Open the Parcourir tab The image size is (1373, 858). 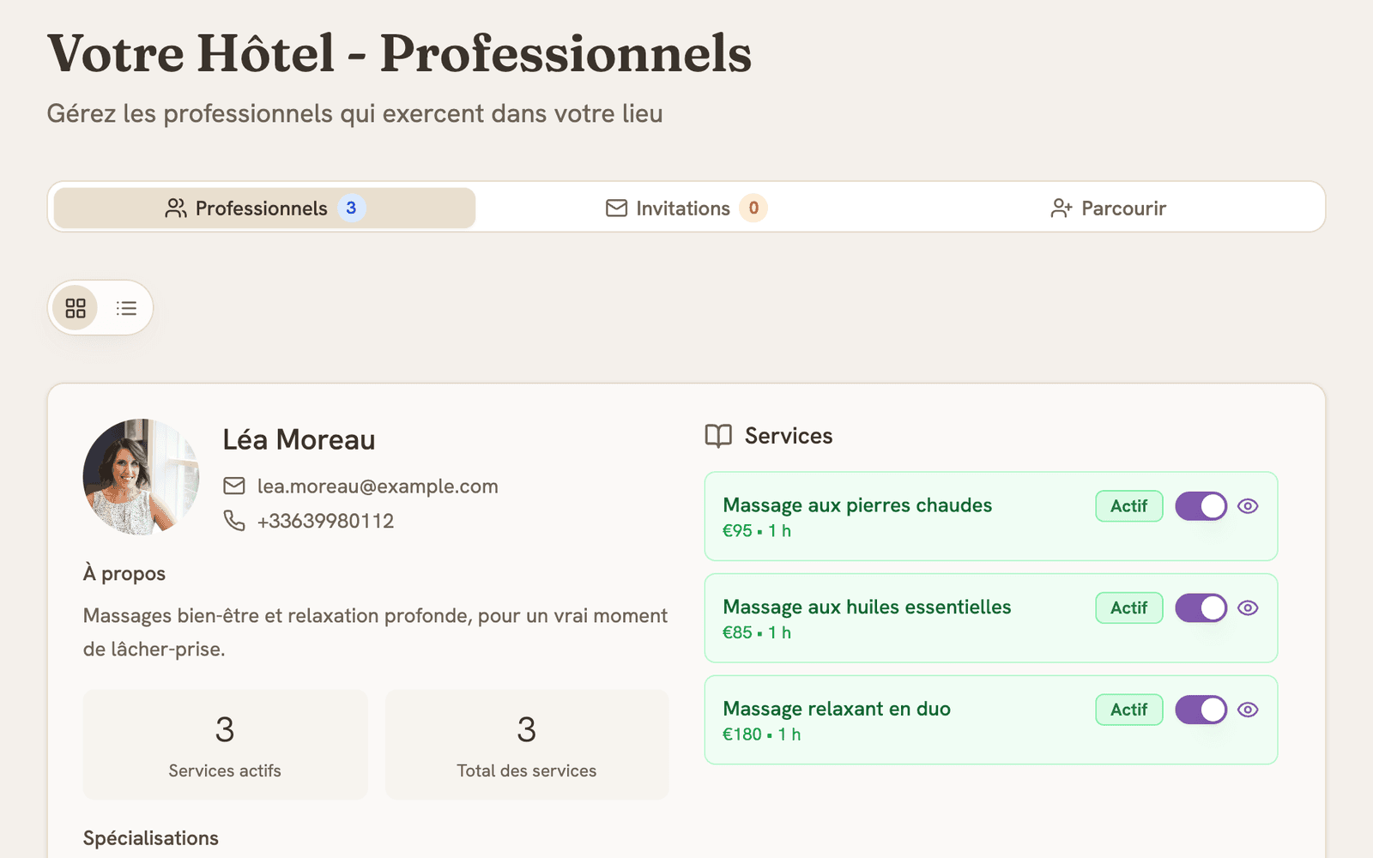coord(1108,208)
